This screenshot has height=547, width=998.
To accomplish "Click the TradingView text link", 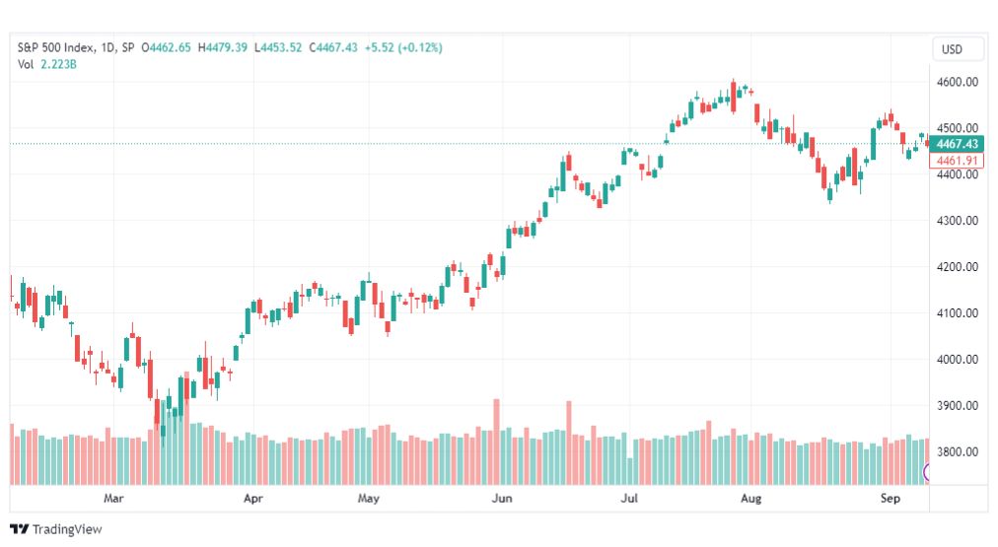I will 67,529.
